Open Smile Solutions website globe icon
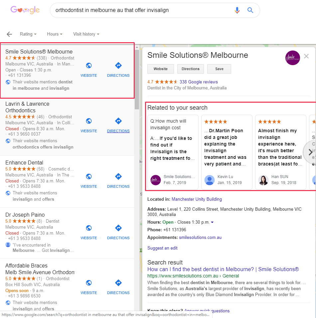The height and width of the screenshot is (318, 316). (x=89, y=66)
